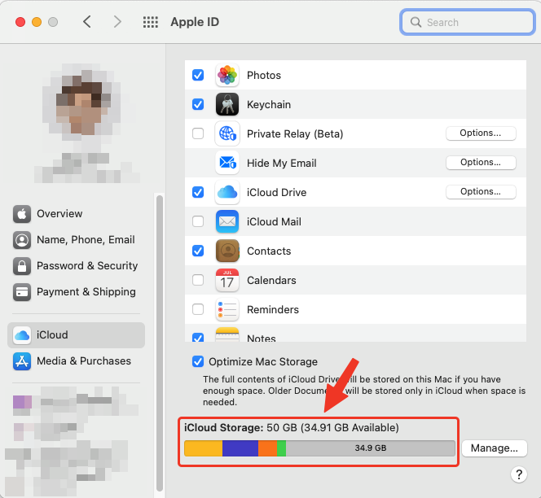Disable the iCloud Drive checkbox
The height and width of the screenshot is (498, 541).
point(198,192)
